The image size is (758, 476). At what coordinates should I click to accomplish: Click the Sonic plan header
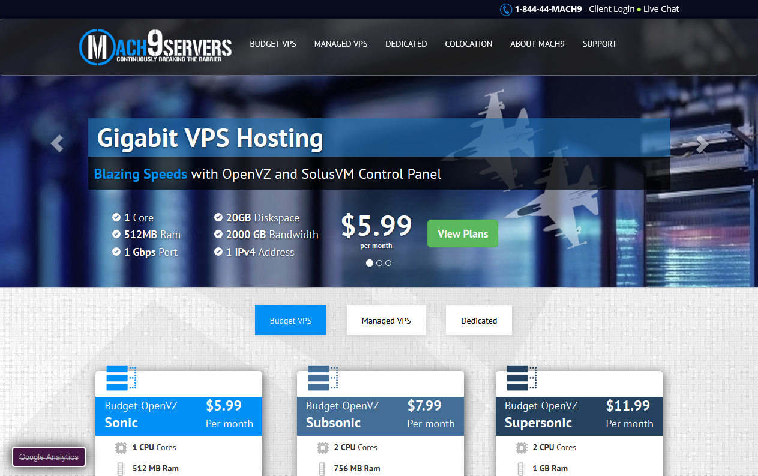[x=179, y=416]
